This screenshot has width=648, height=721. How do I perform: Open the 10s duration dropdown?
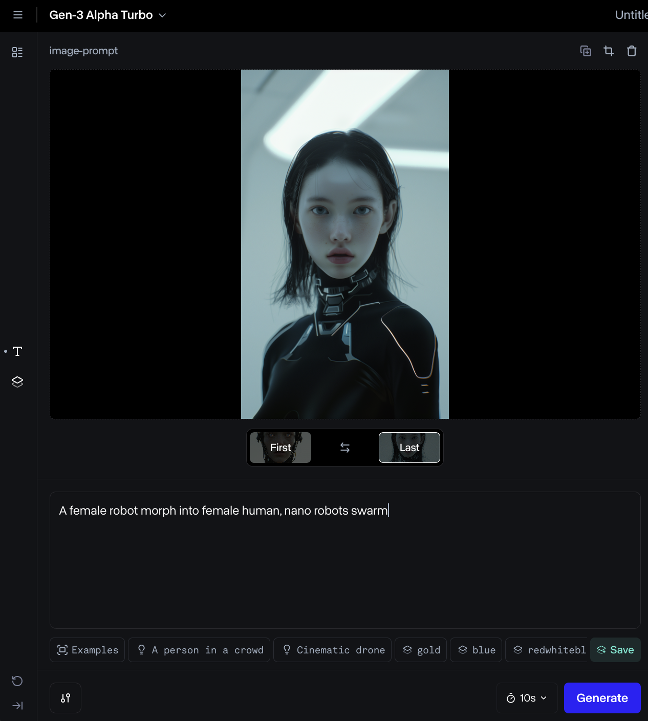(x=527, y=697)
